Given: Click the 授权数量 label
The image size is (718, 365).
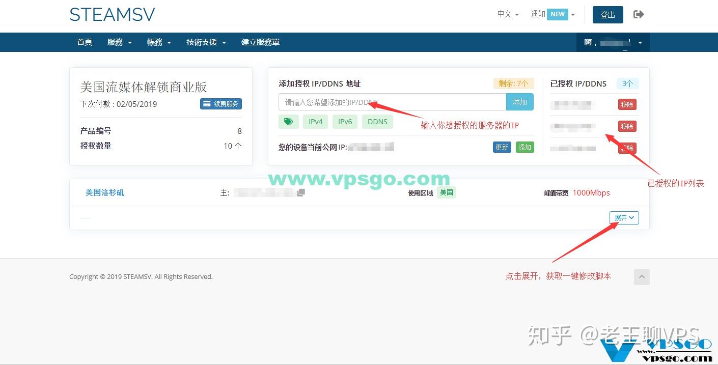Looking at the screenshot, I should click(x=96, y=146).
